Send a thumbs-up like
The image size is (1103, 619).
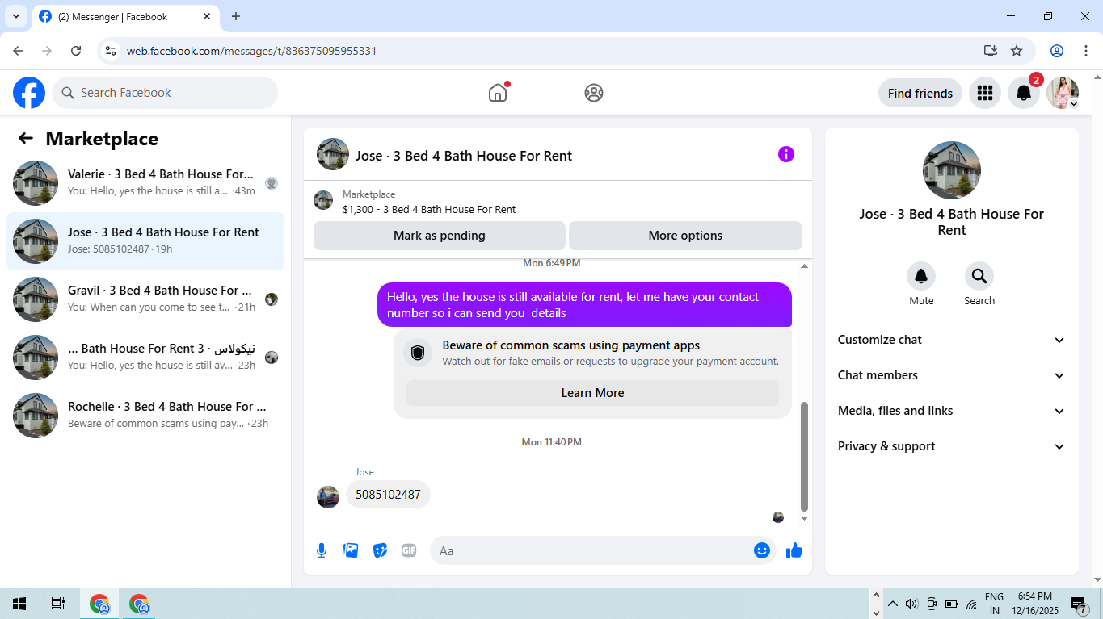[x=794, y=550]
